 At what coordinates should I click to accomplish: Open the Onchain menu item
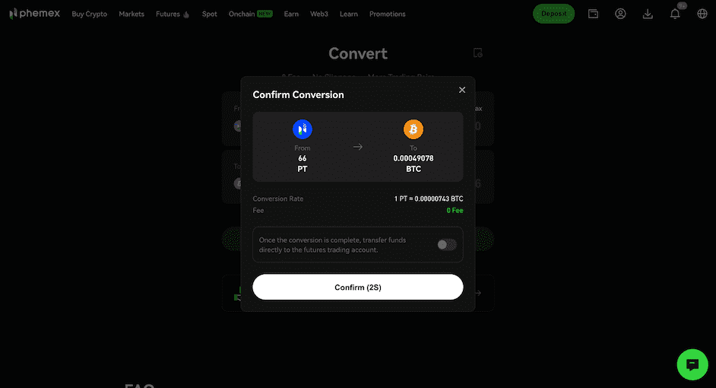point(250,14)
